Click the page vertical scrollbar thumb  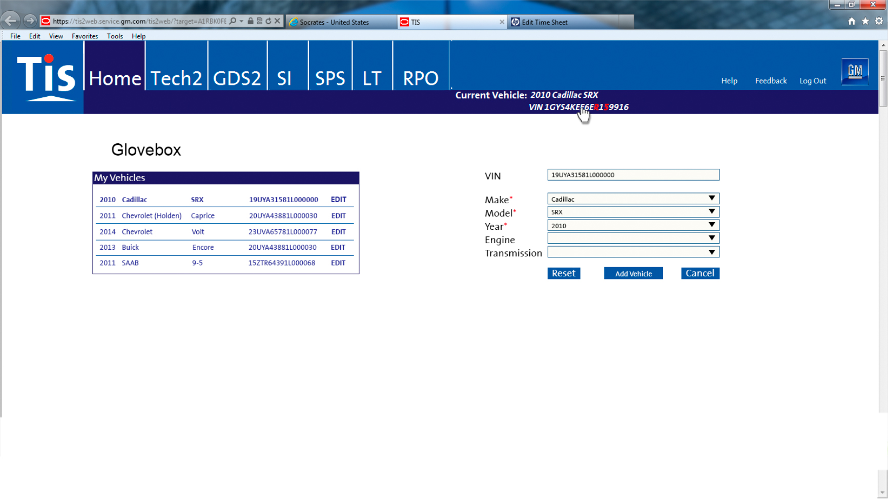883,78
